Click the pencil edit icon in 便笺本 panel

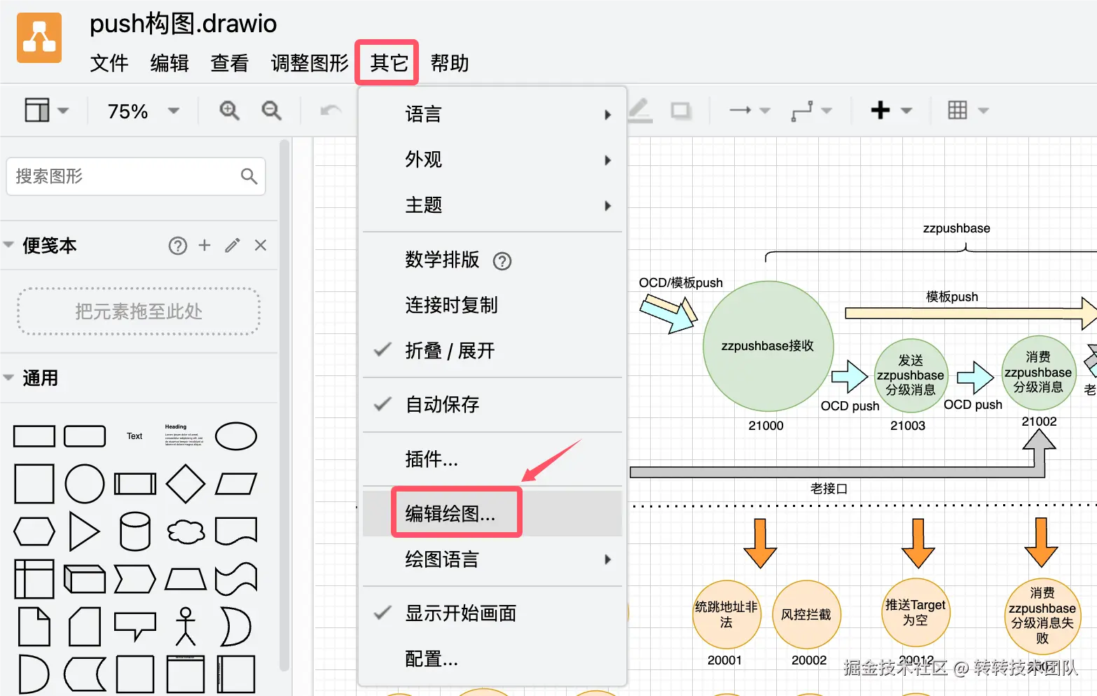click(x=232, y=245)
